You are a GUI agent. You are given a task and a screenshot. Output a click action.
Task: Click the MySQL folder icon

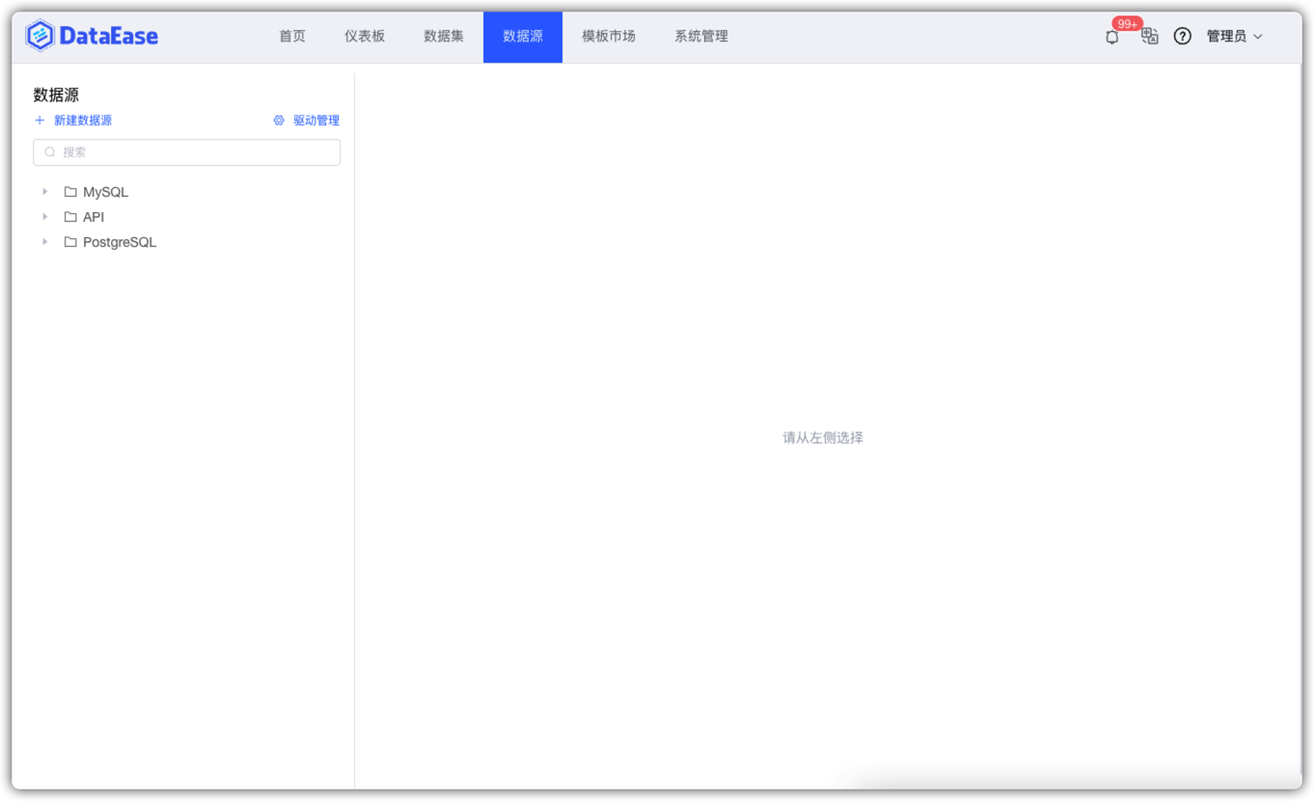(x=69, y=191)
